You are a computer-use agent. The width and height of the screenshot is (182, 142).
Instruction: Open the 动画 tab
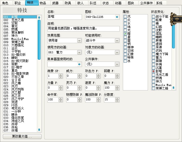119,3
